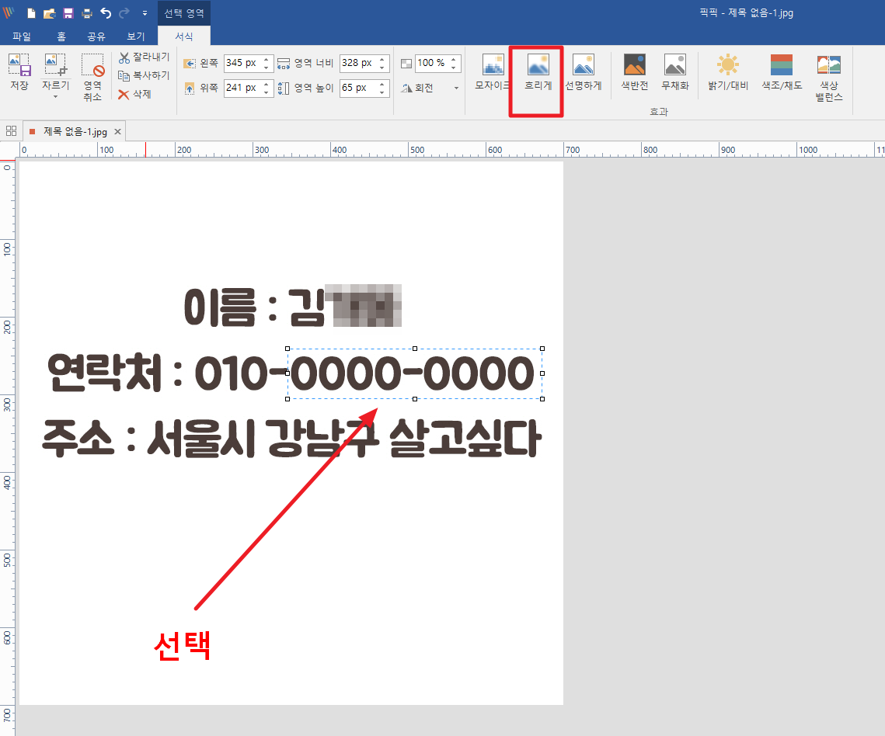This screenshot has width=885, height=736.
Task: Apply the 모자이크 mosaic effect
Action: [x=493, y=72]
